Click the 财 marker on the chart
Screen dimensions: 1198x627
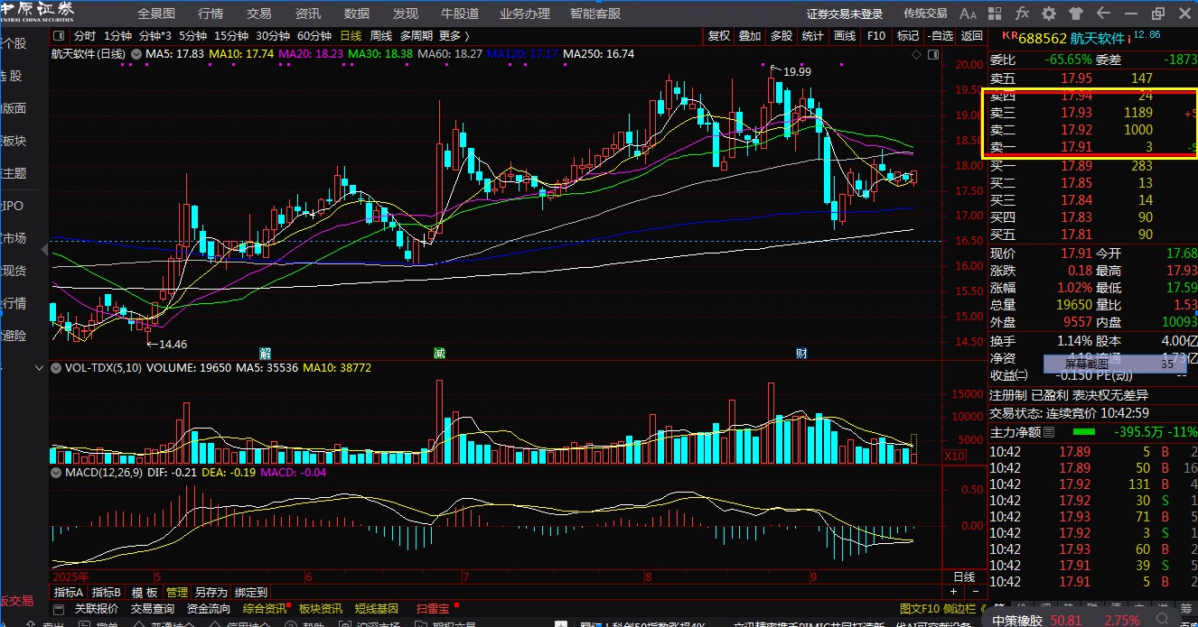pos(801,353)
